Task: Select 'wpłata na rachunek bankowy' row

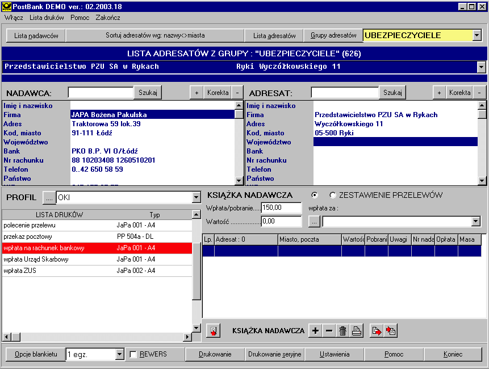Action: [97, 248]
